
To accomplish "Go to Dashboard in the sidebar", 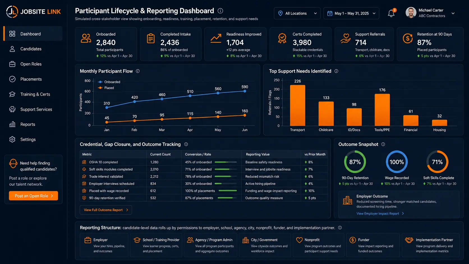I will [33, 34].
